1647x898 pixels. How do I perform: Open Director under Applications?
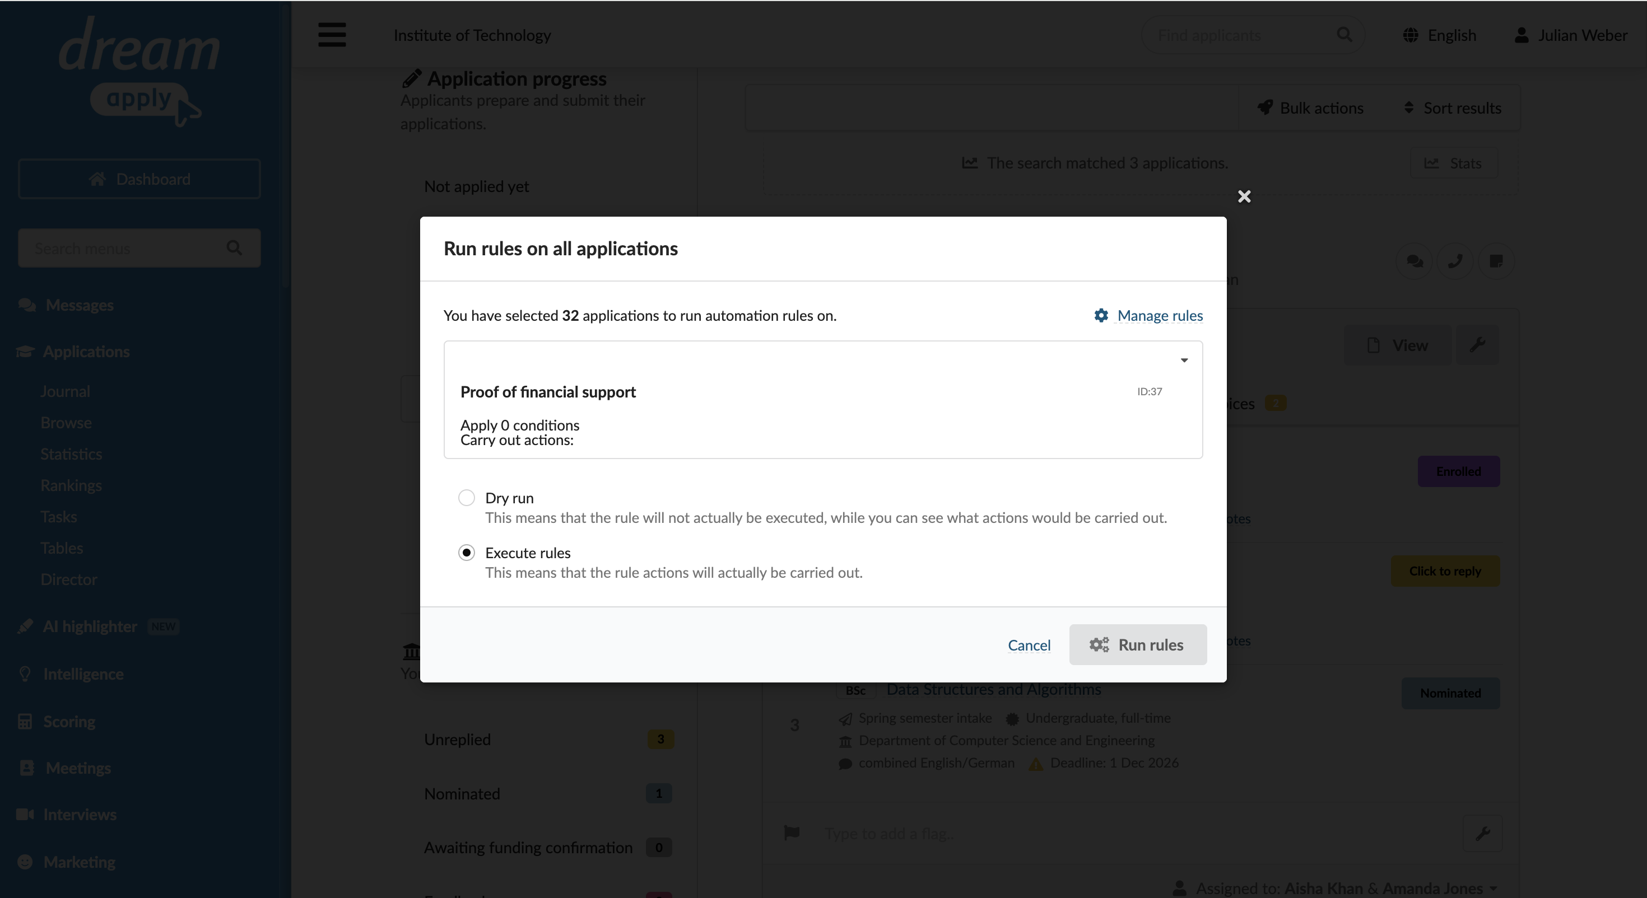(68, 579)
